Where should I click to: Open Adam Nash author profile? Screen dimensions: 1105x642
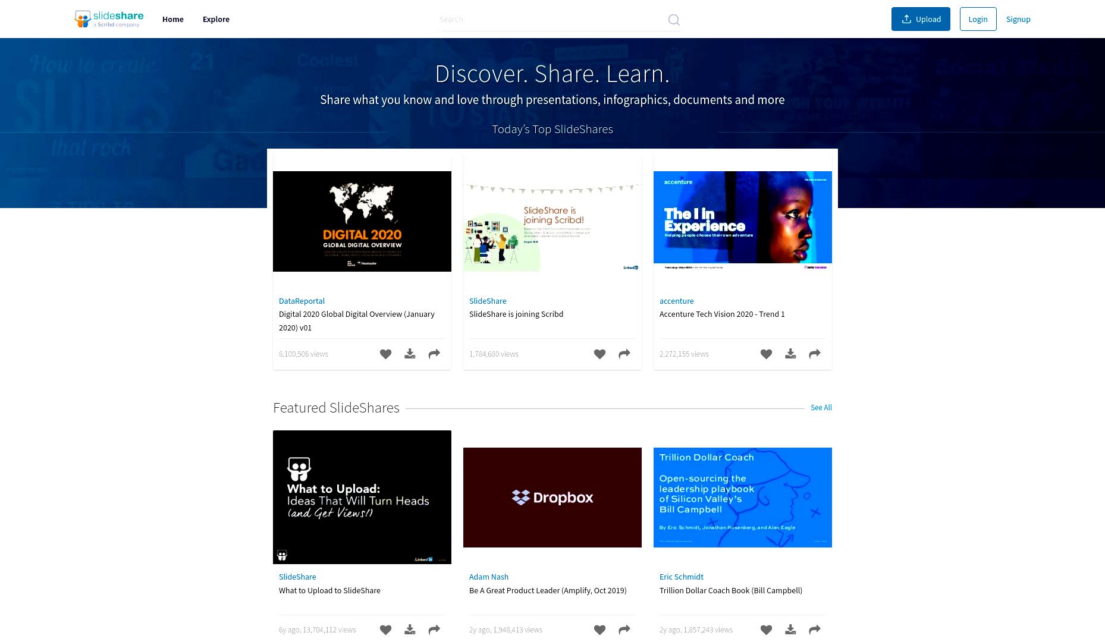(x=489, y=577)
